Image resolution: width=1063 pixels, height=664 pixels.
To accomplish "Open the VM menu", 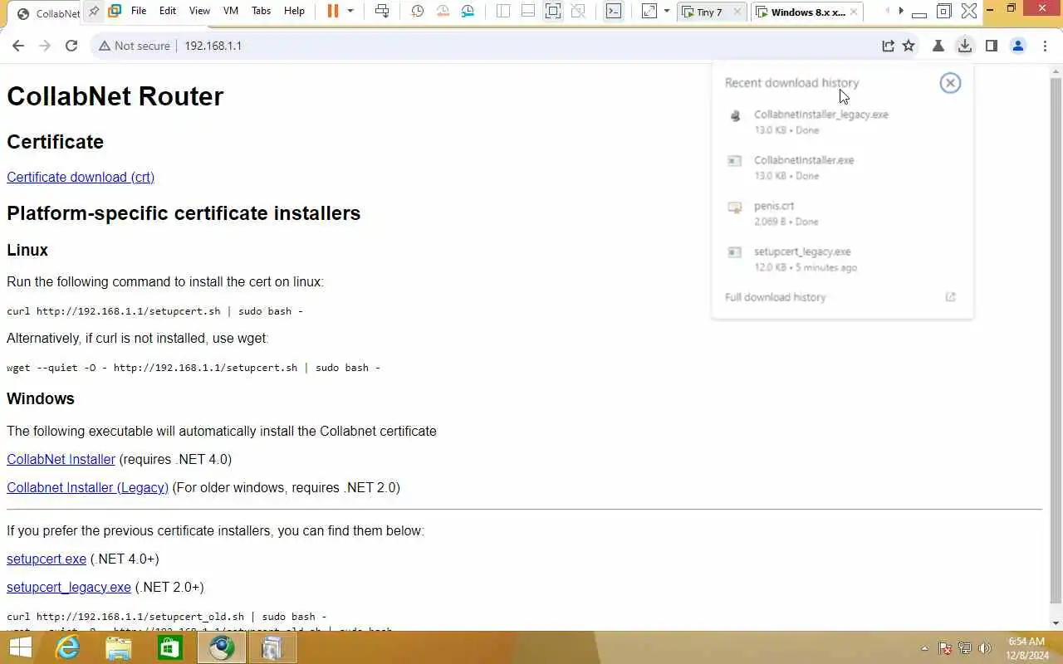I will pos(231,11).
